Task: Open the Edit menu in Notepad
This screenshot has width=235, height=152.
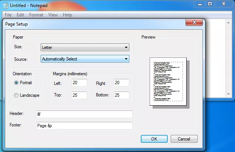Action: click(20, 15)
